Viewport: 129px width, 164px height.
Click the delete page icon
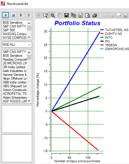pyautogui.click(x=112, y=15)
